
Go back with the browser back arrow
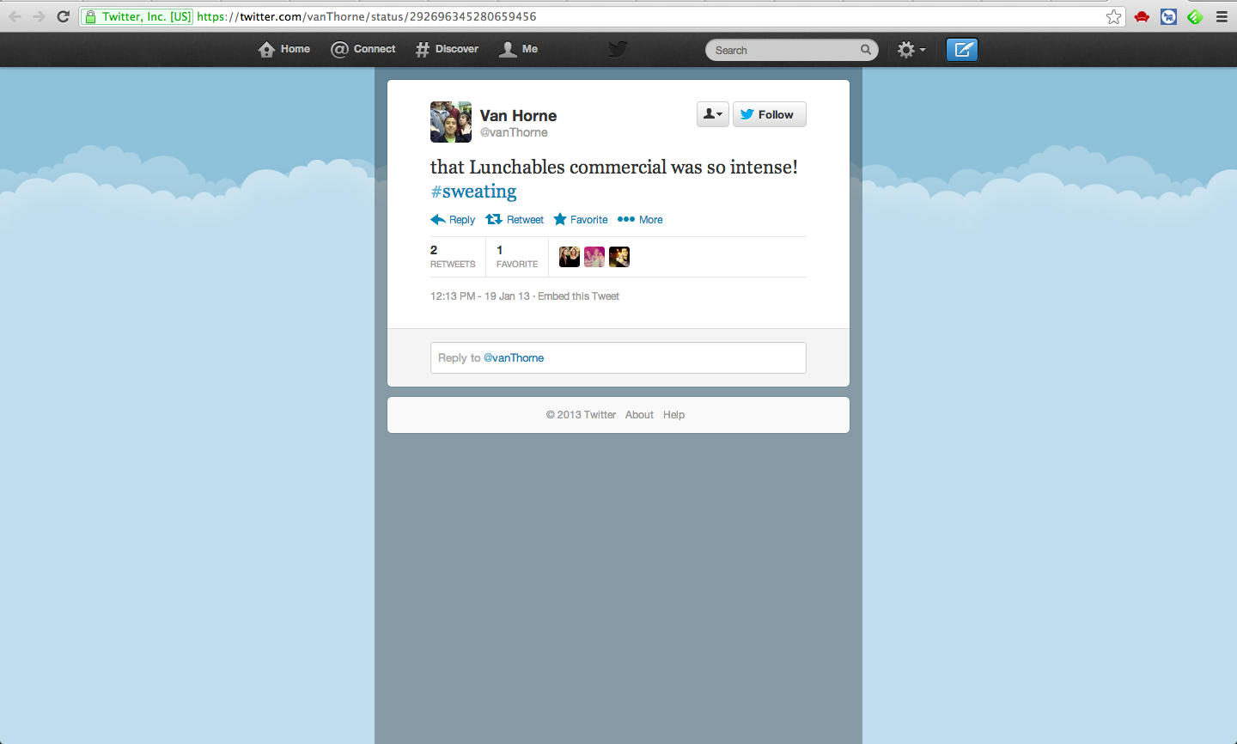[x=15, y=16]
